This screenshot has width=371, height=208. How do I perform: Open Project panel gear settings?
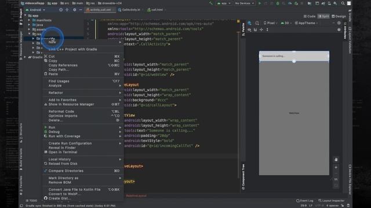pos(75,10)
